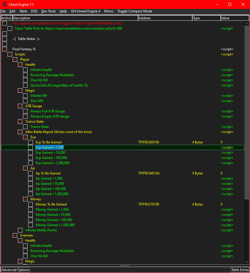Tick the Always Empty ATB Gauge checkbox

(x=26, y=116)
